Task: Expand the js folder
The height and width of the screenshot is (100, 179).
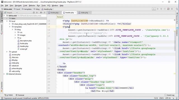Action: click(15, 38)
